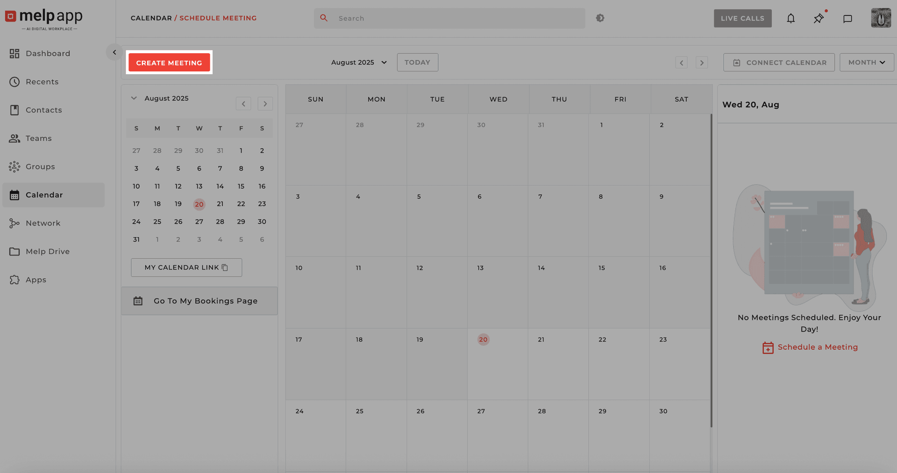The width and height of the screenshot is (897, 473).
Task: Open the Month view selector
Action: tap(866, 62)
